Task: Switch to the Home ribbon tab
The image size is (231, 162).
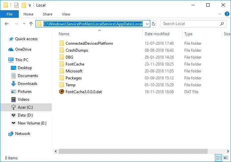Action: (28, 14)
